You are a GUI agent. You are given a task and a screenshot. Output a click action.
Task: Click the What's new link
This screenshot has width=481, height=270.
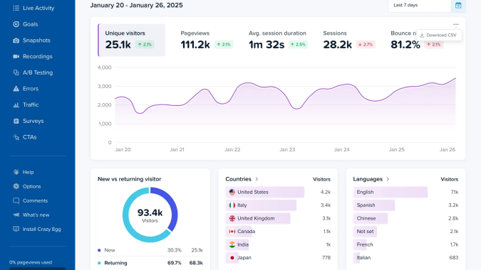coord(36,215)
